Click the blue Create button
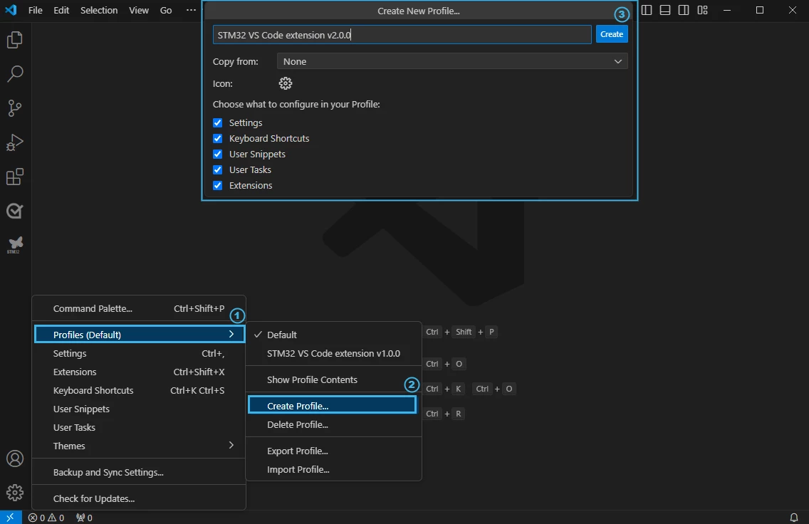Image resolution: width=809 pixels, height=524 pixels. tap(612, 34)
